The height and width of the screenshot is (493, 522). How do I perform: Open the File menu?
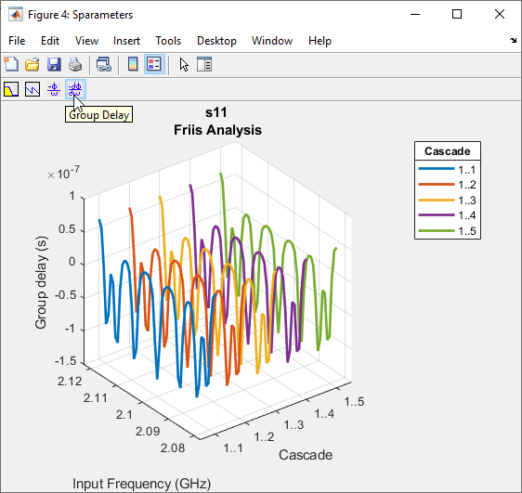click(x=17, y=41)
